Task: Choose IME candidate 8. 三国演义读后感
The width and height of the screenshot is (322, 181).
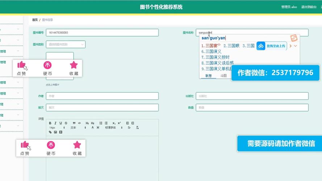Action: point(217,63)
